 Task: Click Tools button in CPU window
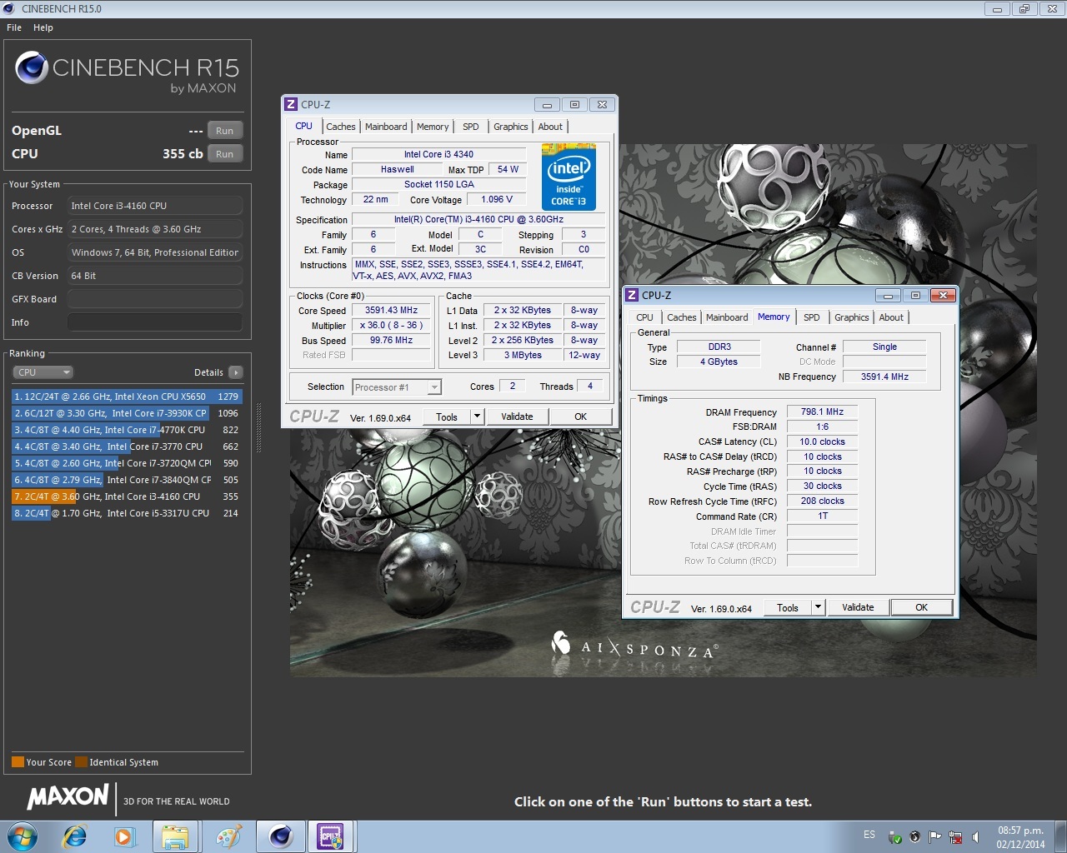pyautogui.click(x=447, y=417)
